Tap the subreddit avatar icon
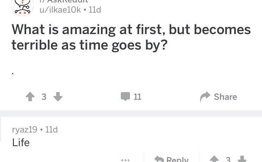The image size is (262, 162). click(22, 6)
